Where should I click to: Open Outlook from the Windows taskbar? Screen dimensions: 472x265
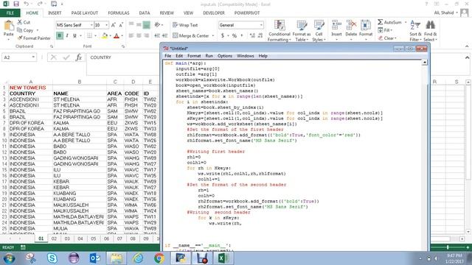[x=95, y=258]
